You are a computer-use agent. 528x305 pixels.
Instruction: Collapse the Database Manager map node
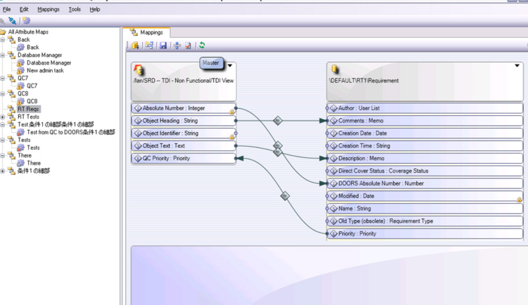pyautogui.click(x=3, y=55)
